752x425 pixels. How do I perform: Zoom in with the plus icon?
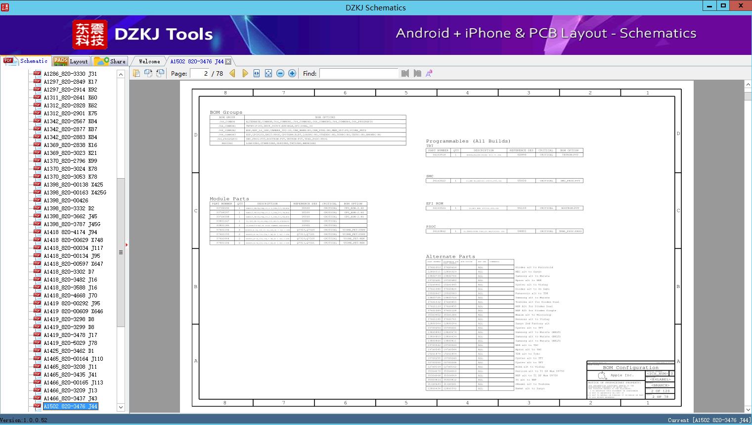point(292,73)
